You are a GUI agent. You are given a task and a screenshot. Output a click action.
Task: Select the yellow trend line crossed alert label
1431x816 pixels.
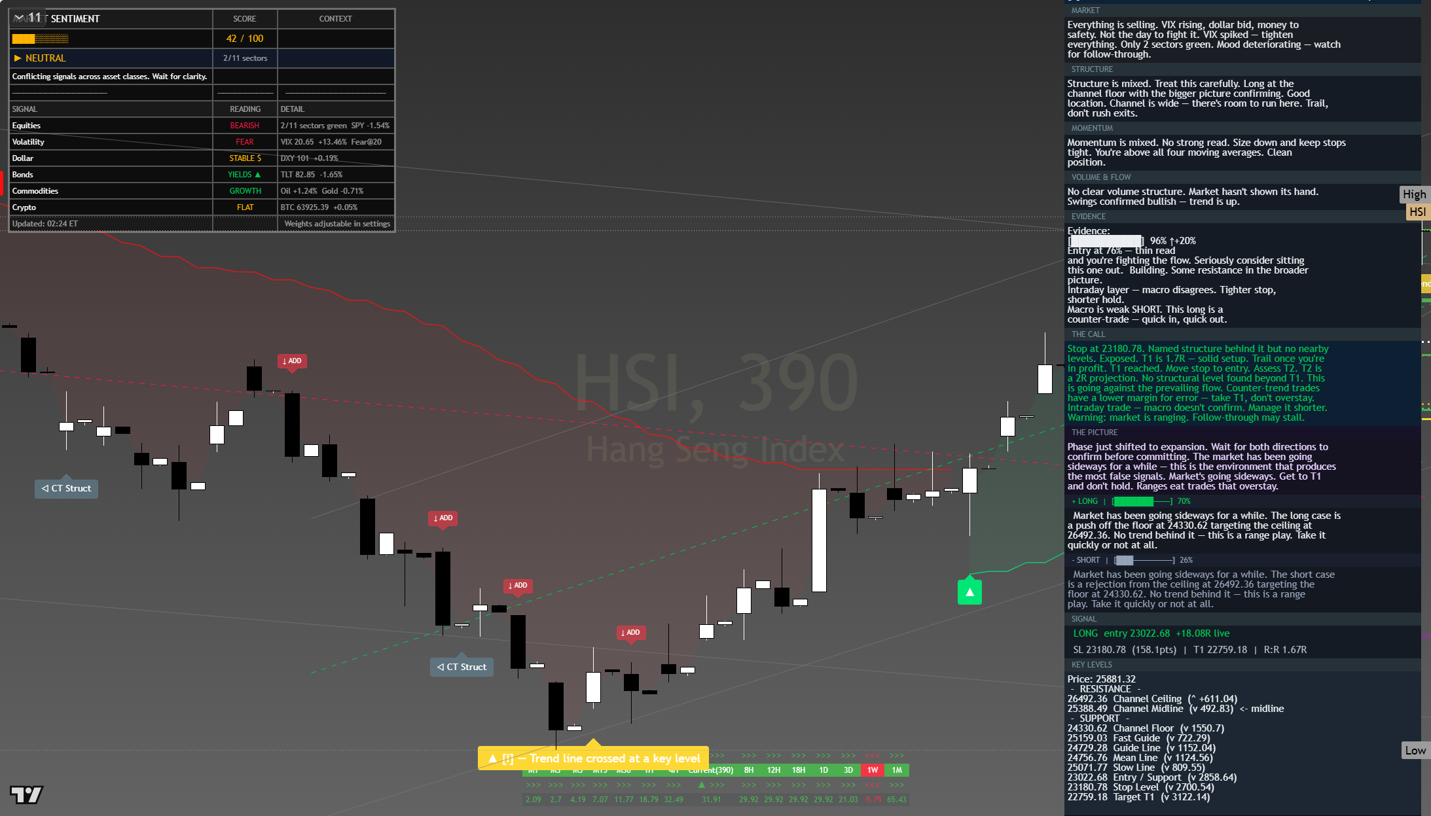pyautogui.click(x=593, y=758)
